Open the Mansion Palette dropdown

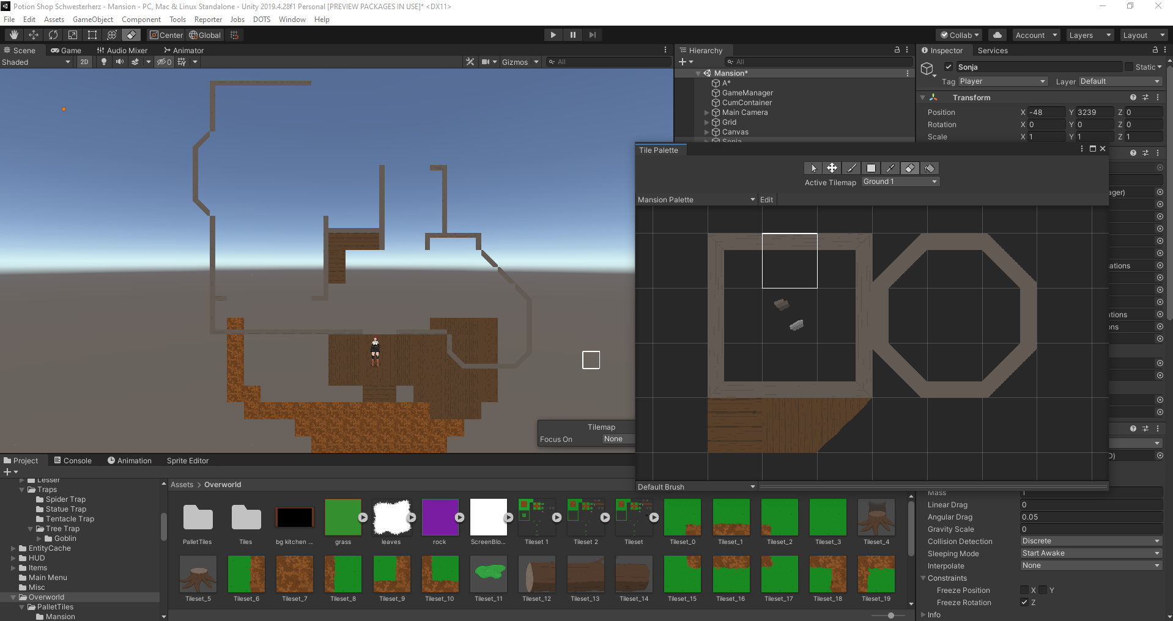697,199
